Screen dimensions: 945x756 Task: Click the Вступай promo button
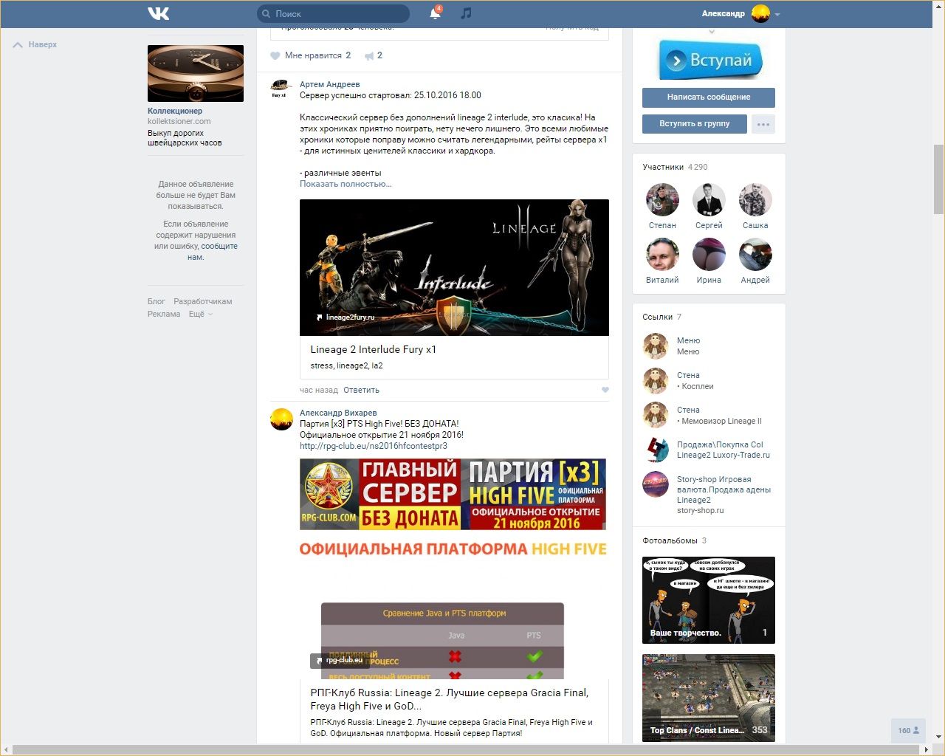coord(709,60)
